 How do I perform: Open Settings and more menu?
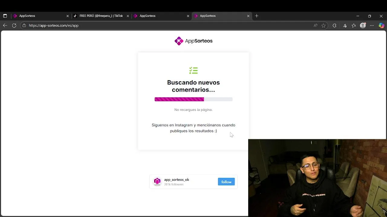372,26
